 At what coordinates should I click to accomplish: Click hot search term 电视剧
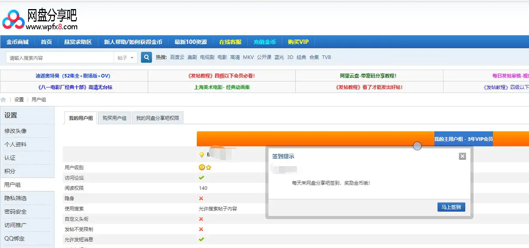[207, 57]
